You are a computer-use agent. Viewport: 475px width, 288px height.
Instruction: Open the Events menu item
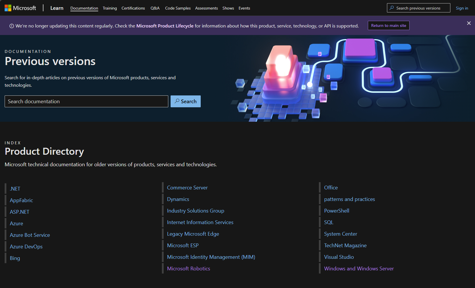[244, 8]
